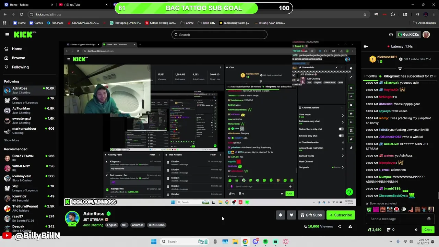Open the All Bookmarks folder
Screen dimensions: 439x247
point(424,23)
